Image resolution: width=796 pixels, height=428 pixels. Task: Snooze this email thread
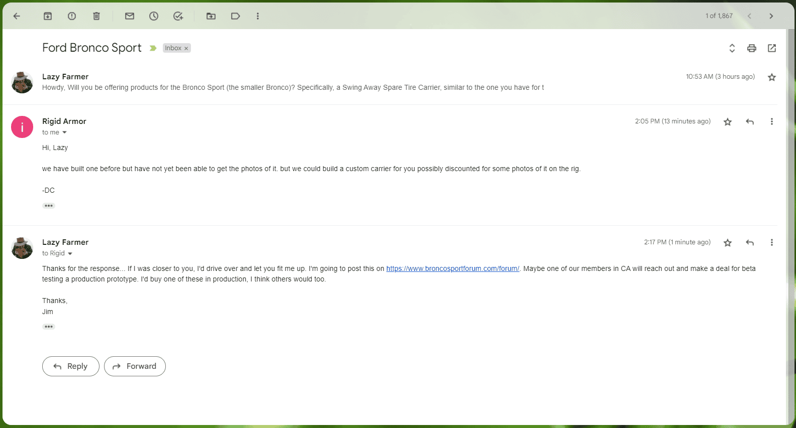point(154,16)
